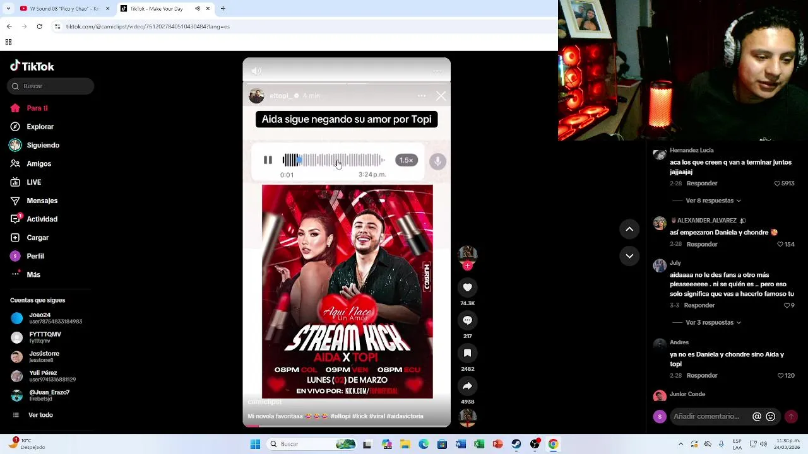Expand the Más sidebar menu
The width and height of the screenshot is (808, 454).
[x=25, y=275]
